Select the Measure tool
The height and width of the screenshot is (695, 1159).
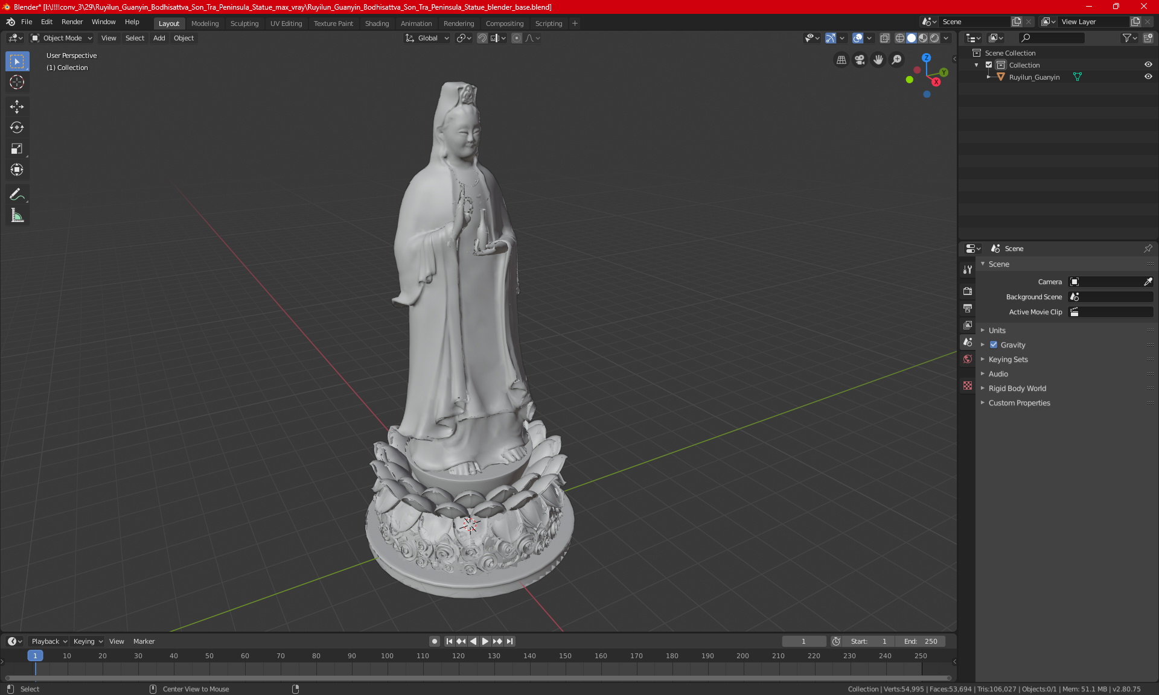[17, 215]
